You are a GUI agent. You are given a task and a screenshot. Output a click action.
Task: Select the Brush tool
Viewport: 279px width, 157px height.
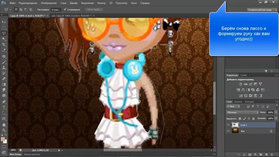tap(4, 62)
